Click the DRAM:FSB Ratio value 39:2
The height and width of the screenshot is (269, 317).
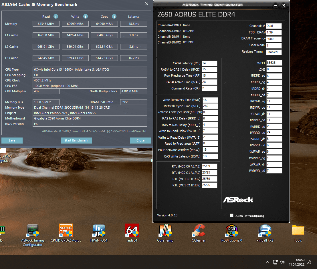coord(133,102)
